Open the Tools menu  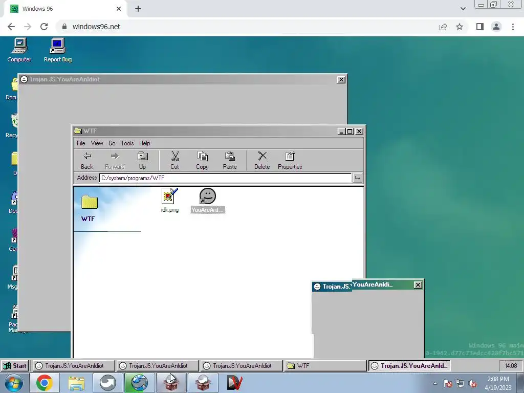point(127,143)
